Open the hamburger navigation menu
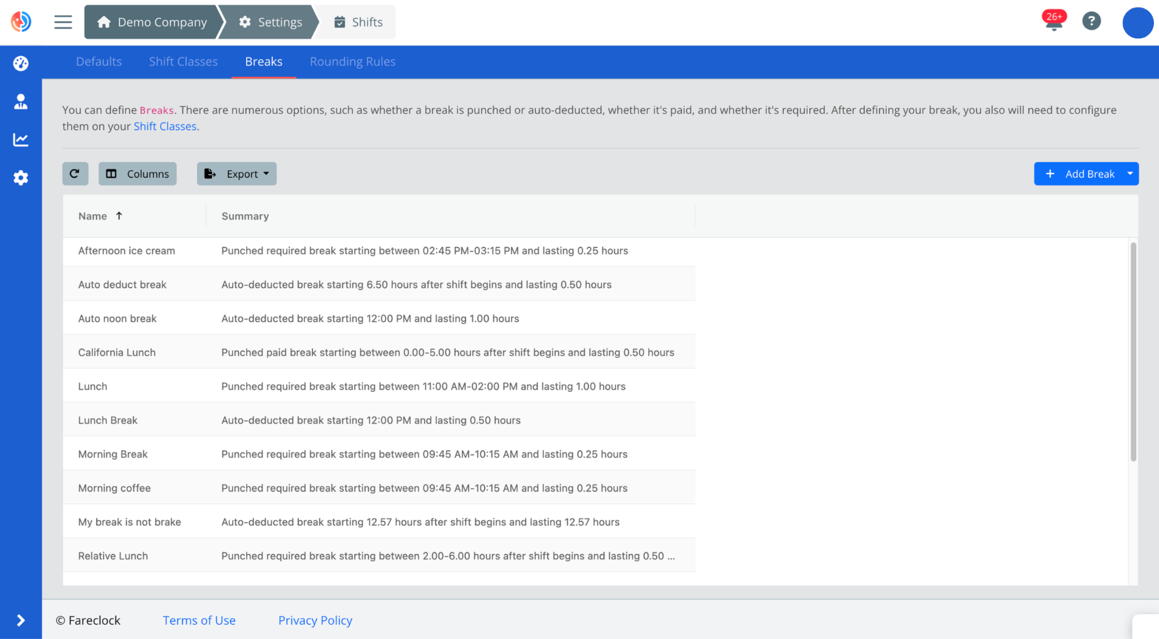 [x=62, y=21]
